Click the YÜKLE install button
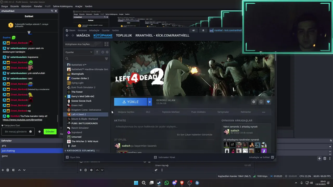Screen dimensions: 333x187 pos(131,102)
